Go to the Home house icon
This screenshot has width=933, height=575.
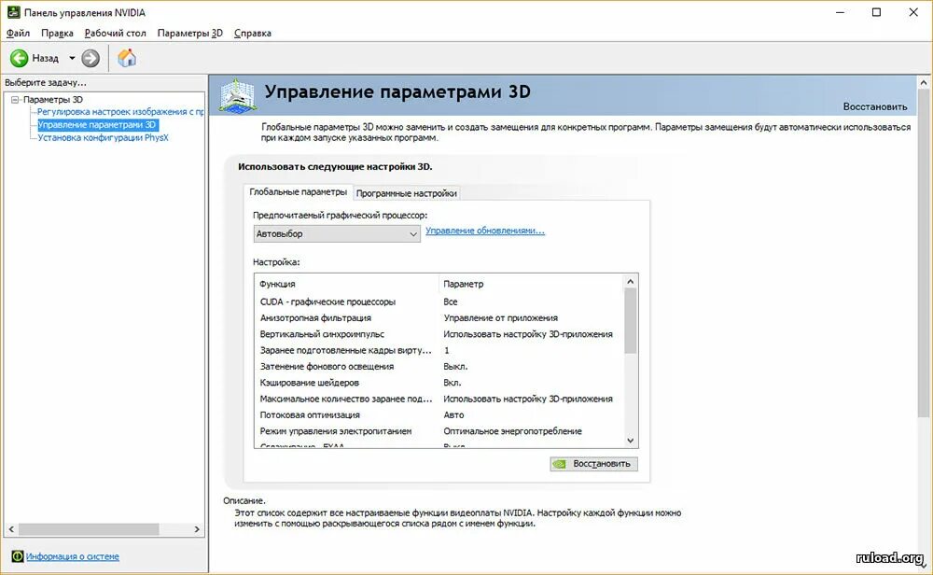[127, 58]
